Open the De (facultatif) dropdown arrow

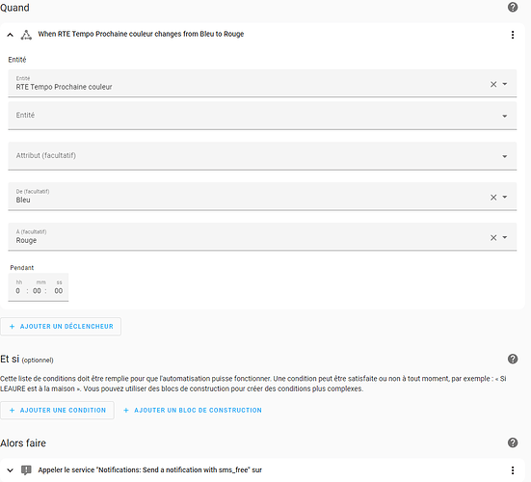click(x=505, y=197)
